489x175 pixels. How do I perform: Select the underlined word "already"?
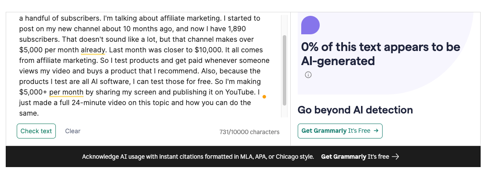point(93,50)
